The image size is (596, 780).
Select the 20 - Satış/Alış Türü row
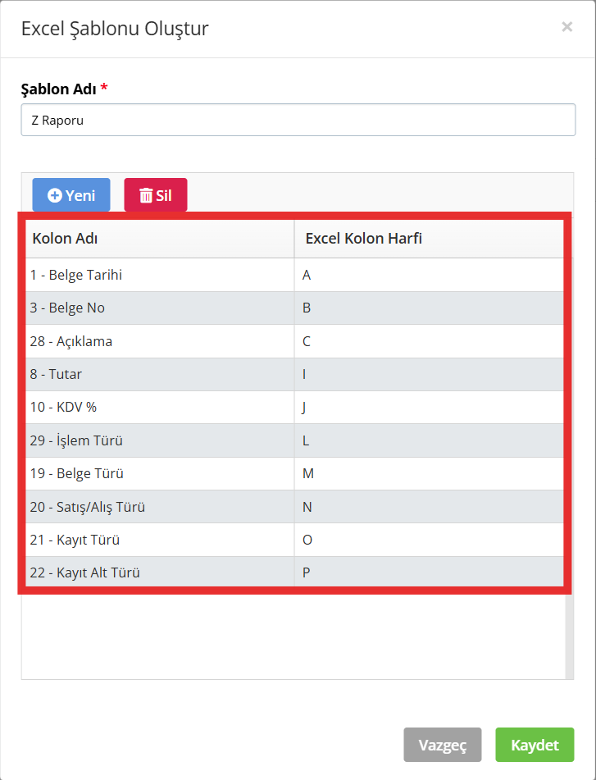click(295, 506)
